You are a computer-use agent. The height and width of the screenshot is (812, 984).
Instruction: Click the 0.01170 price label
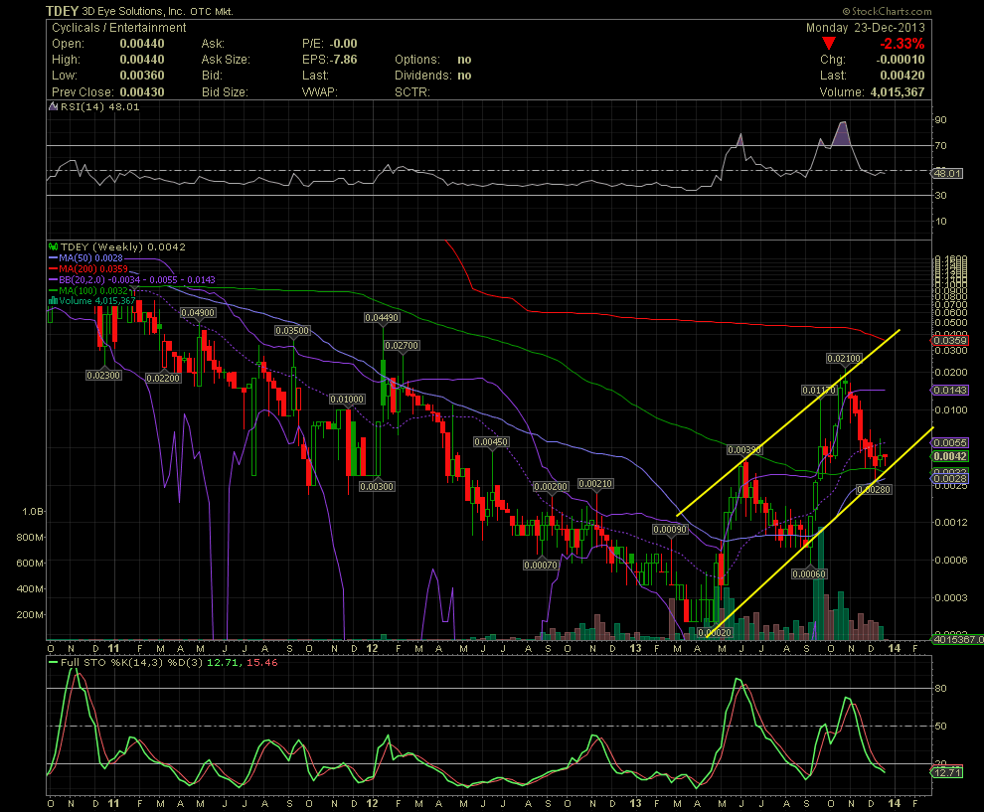coord(819,391)
